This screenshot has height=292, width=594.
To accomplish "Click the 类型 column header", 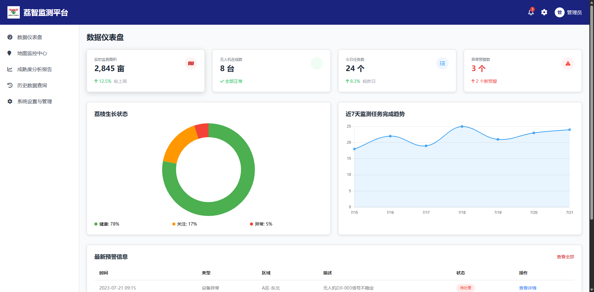I will (x=206, y=273).
